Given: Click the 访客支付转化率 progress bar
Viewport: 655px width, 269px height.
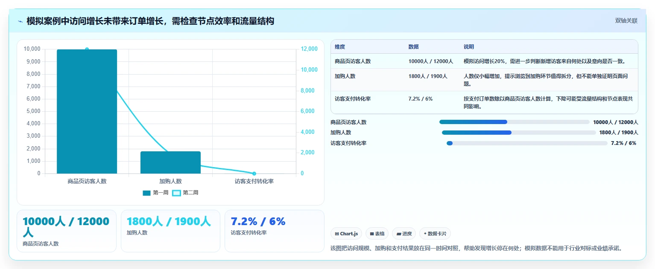Looking at the screenshot, I should pos(527,143).
